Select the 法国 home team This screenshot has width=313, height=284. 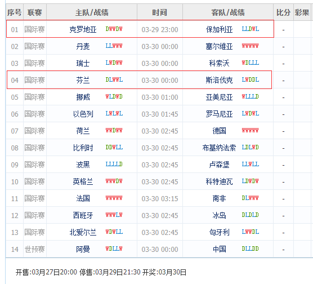pos(83,199)
